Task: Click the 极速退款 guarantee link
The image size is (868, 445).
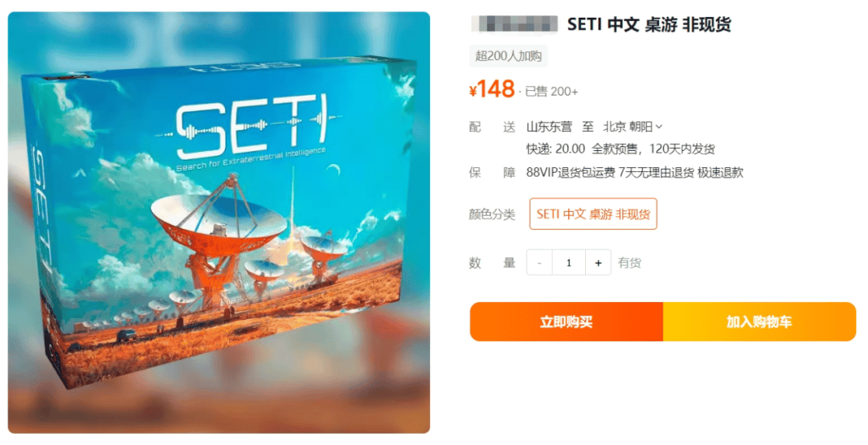Action: [x=720, y=173]
